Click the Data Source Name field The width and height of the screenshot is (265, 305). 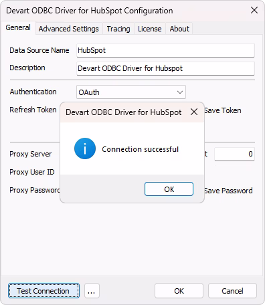[165, 50]
